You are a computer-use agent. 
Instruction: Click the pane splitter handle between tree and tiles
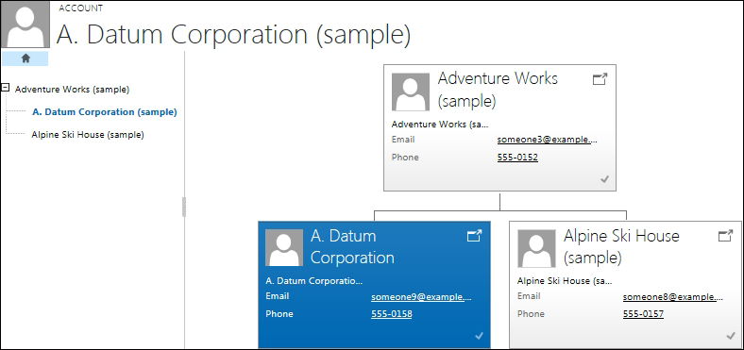coord(184,207)
